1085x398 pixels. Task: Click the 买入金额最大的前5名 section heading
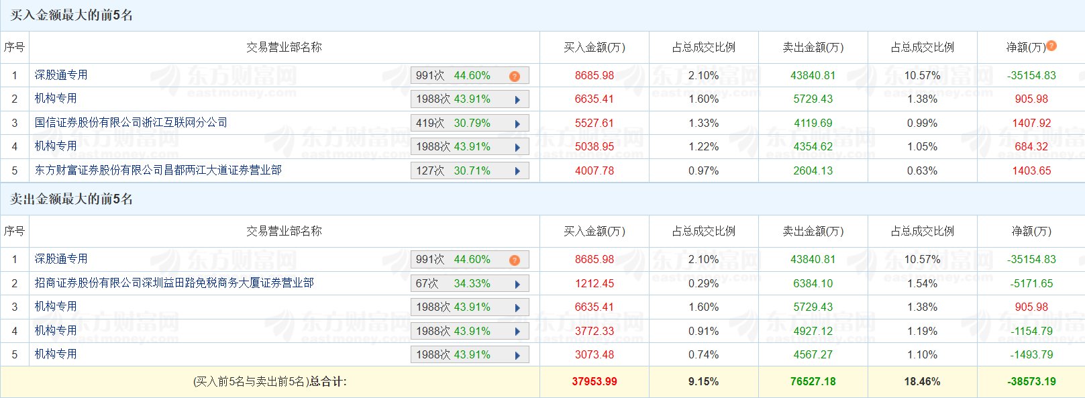[71, 15]
